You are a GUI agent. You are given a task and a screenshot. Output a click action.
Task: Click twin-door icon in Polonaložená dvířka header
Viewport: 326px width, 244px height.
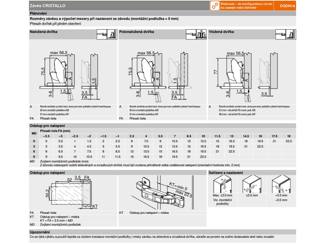[201, 34]
